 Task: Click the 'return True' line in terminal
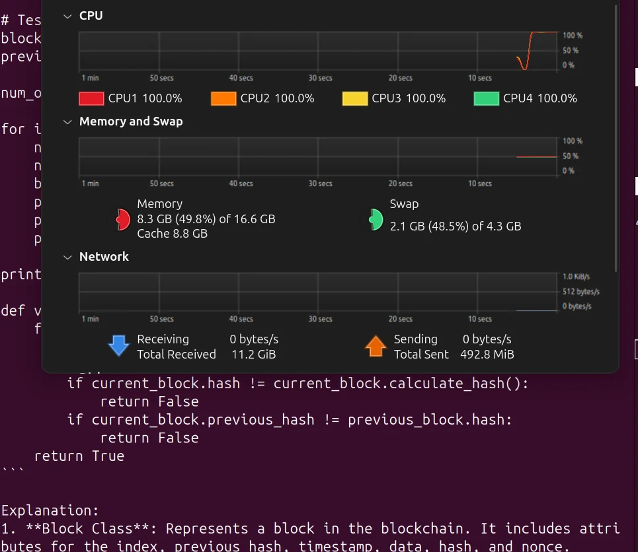tap(79, 456)
